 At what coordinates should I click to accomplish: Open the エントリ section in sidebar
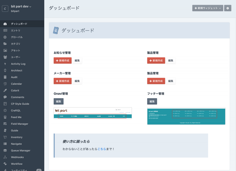(16, 30)
